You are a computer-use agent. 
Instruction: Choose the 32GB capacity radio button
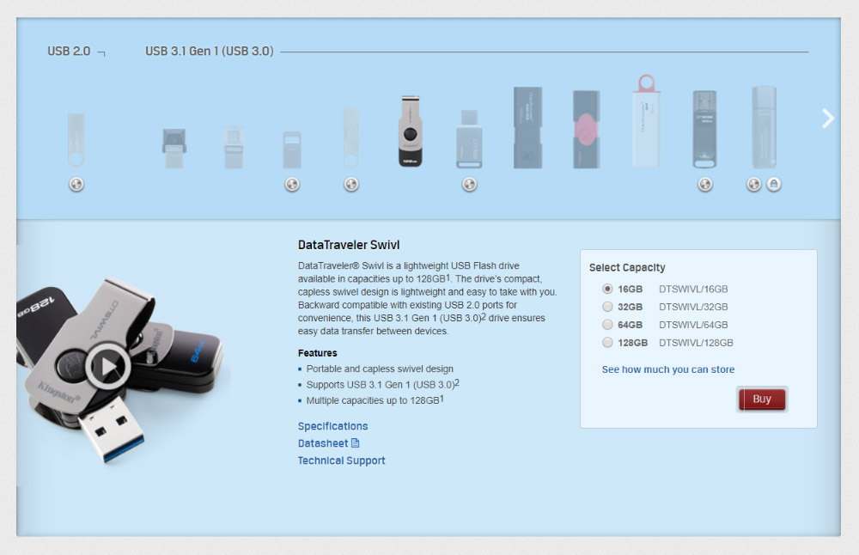pyautogui.click(x=607, y=307)
